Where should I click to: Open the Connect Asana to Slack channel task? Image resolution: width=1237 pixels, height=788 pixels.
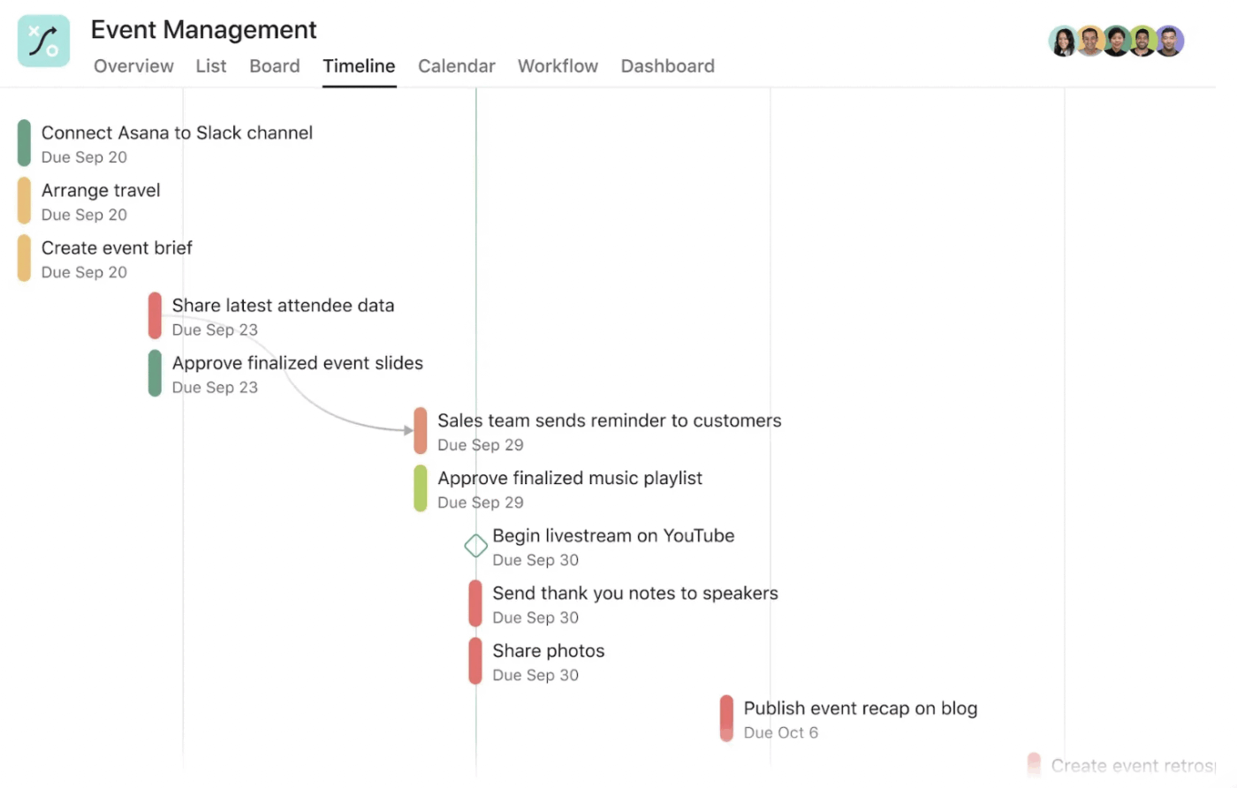tap(177, 133)
